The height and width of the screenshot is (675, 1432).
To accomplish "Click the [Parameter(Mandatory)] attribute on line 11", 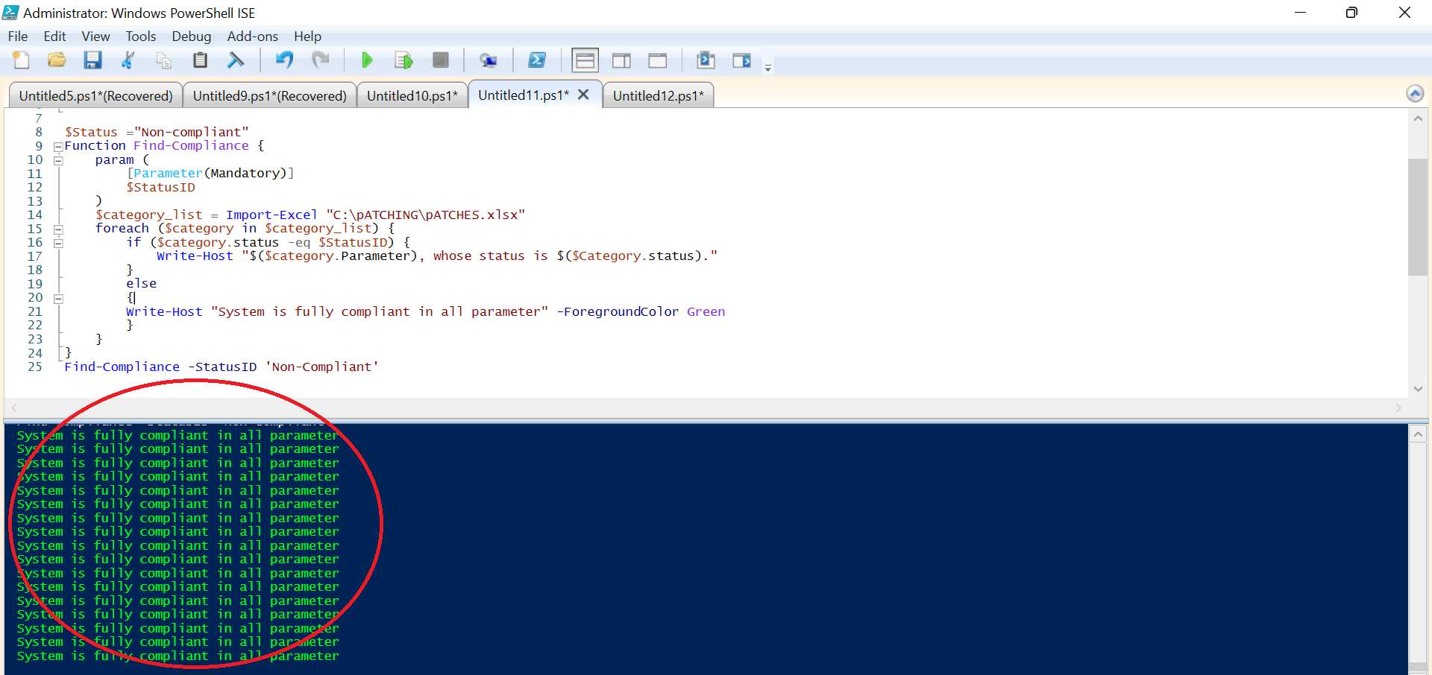I will click(x=210, y=173).
